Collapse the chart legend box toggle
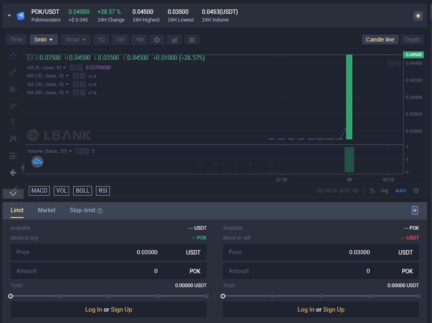Image resolution: width=432 pixels, height=323 pixels. [x=30, y=57]
